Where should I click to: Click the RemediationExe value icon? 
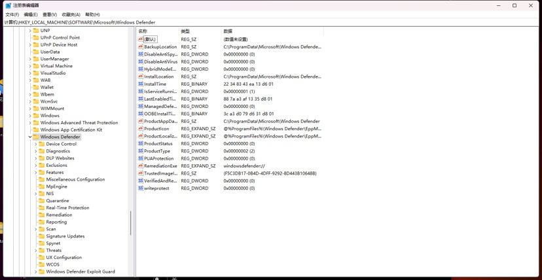tap(140, 166)
